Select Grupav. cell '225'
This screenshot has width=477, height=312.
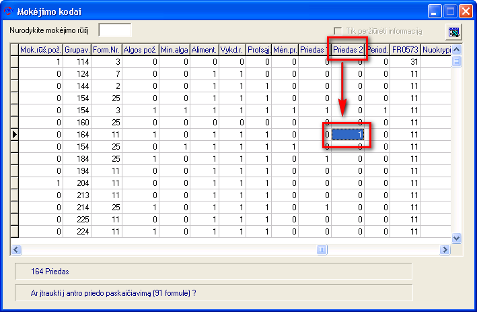point(77,220)
